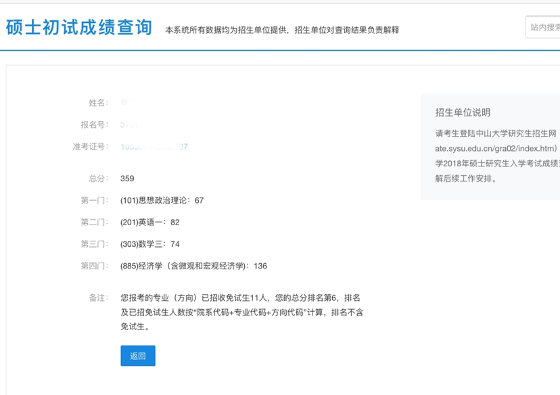Click the 备注 field label
This screenshot has width=560, height=395.
coord(98,298)
